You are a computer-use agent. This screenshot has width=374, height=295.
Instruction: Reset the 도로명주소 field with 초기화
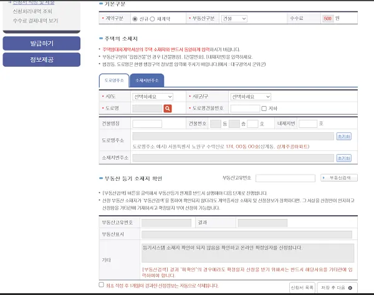point(343,137)
